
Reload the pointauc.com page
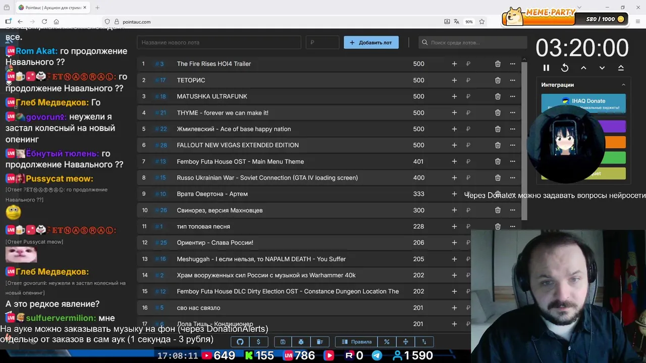coord(44,22)
